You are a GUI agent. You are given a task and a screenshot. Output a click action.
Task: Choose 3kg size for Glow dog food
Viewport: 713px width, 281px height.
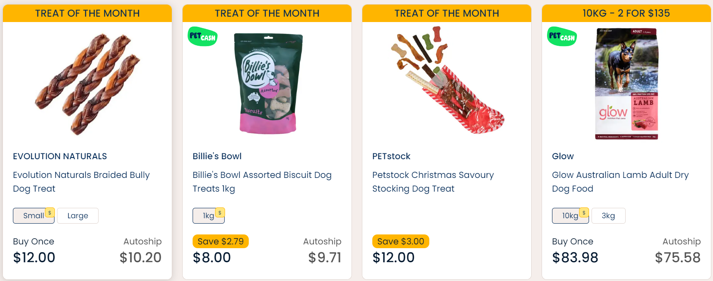[x=608, y=216]
